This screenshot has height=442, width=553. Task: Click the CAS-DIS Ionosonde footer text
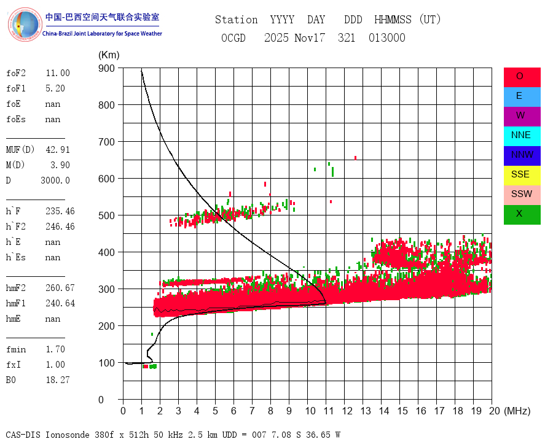(173, 435)
